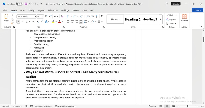
Task: Switch to Insert tab
Action: [x=23, y=10]
